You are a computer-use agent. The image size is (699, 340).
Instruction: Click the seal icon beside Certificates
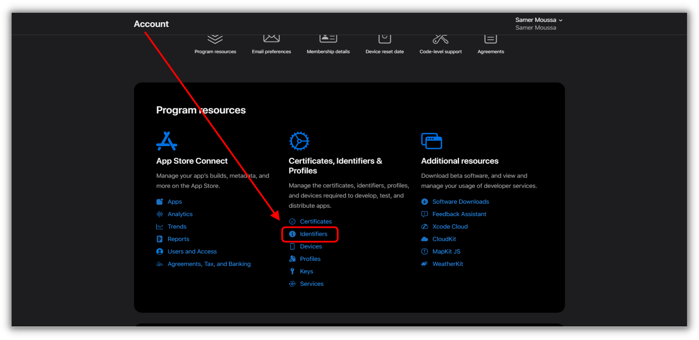click(292, 222)
